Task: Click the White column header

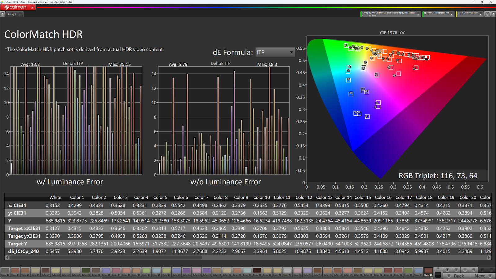Action: coord(55,197)
